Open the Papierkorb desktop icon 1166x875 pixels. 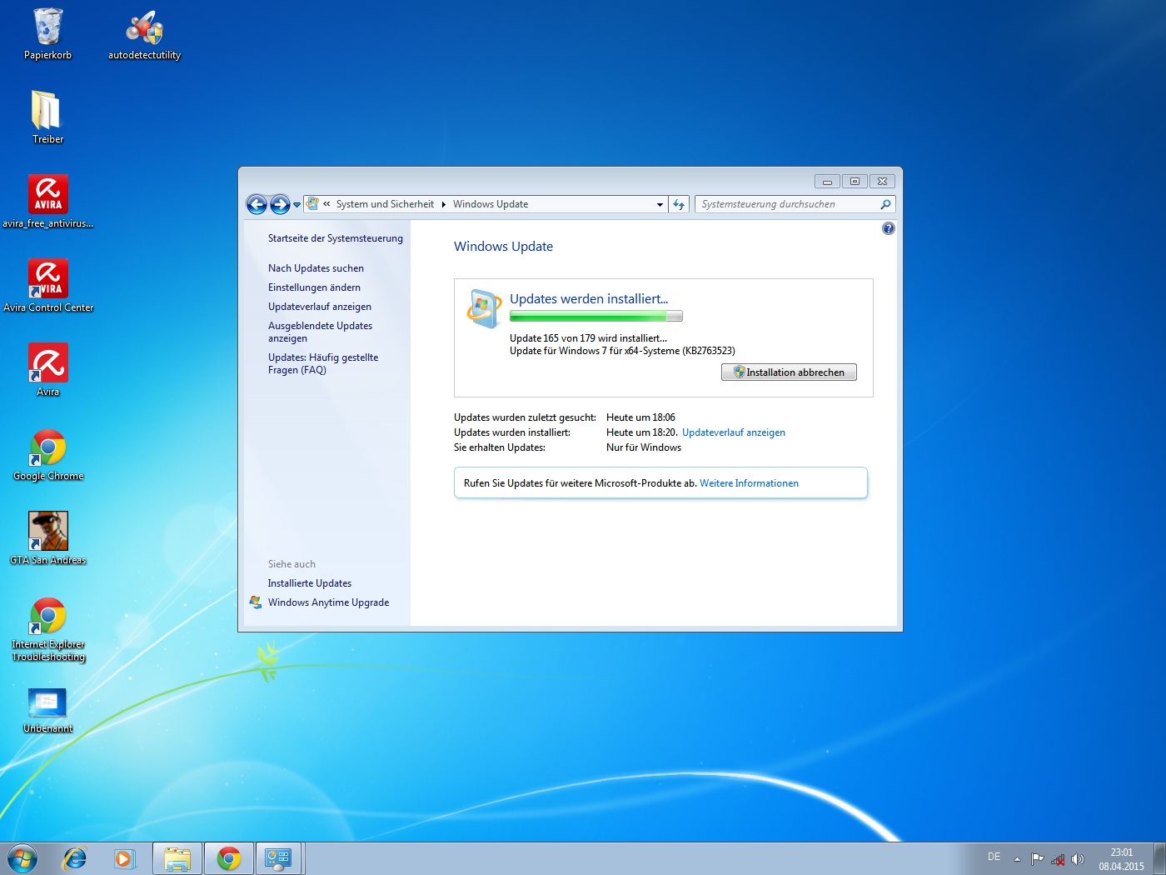[47, 34]
